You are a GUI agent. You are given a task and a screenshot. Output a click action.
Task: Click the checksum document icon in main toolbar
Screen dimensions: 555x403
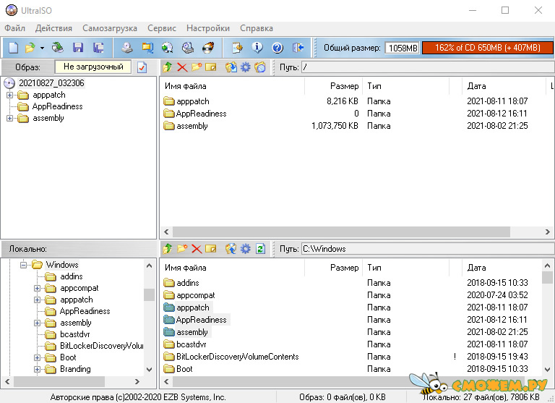point(237,48)
